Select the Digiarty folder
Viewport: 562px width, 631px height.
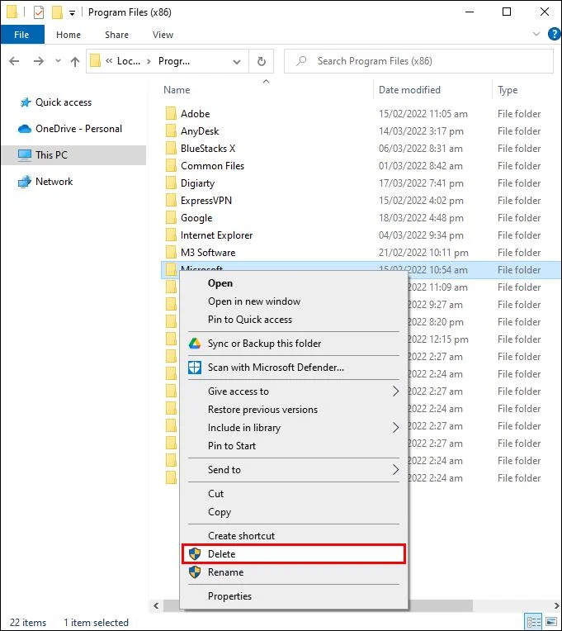coord(197,183)
